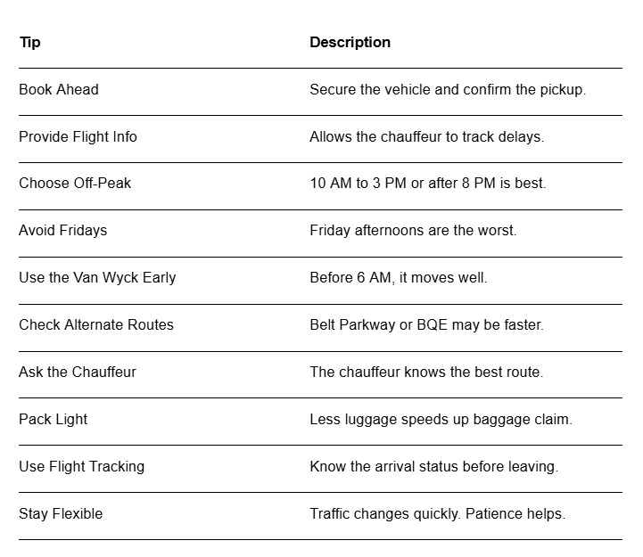Image resolution: width=643 pixels, height=557 pixels.
Task: Click the Avoid Fridays row label
Action: tap(62, 230)
